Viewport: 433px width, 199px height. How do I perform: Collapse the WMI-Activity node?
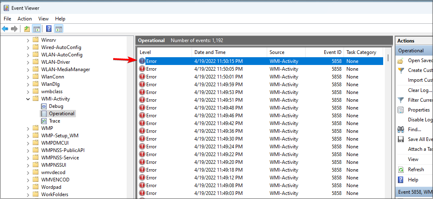pyautogui.click(x=28, y=98)
